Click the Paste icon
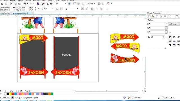The height and width of the screenshot is (101, 180). (19, 4)
